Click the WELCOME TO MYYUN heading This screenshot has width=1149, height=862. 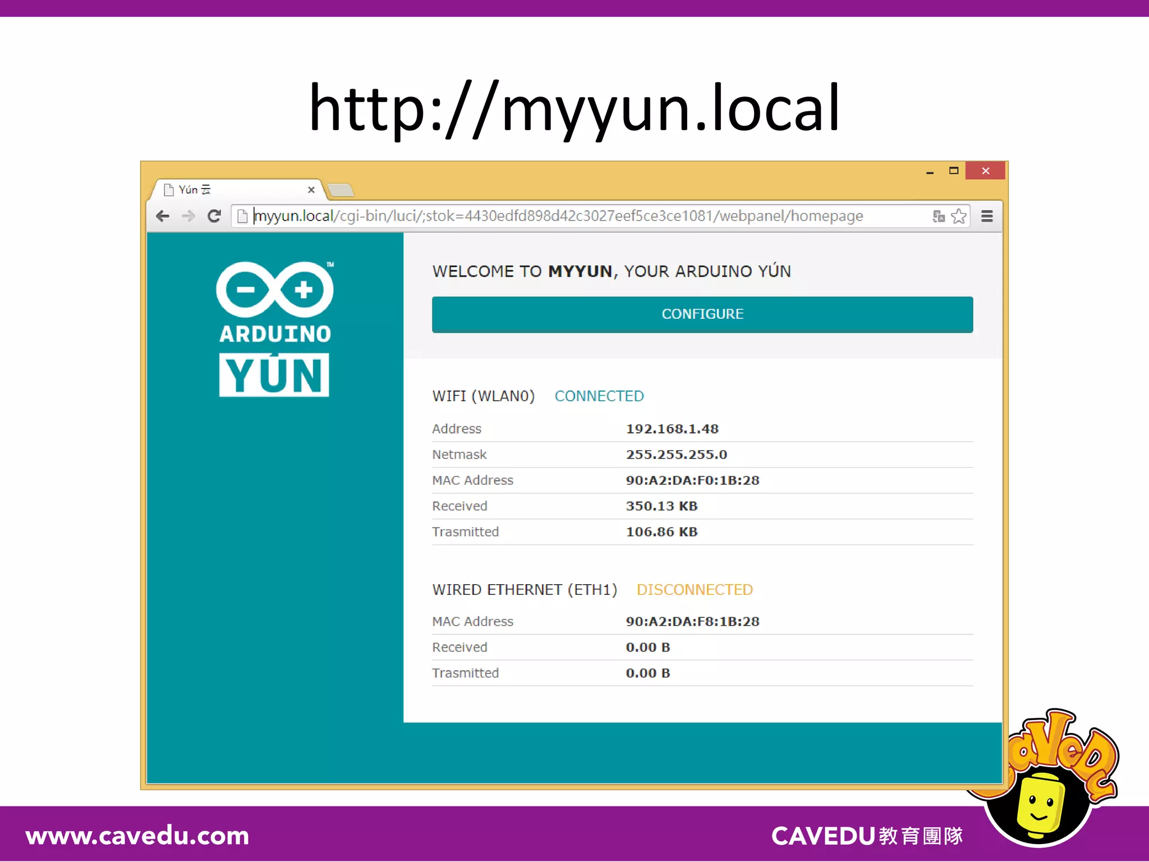pos(612,272)
